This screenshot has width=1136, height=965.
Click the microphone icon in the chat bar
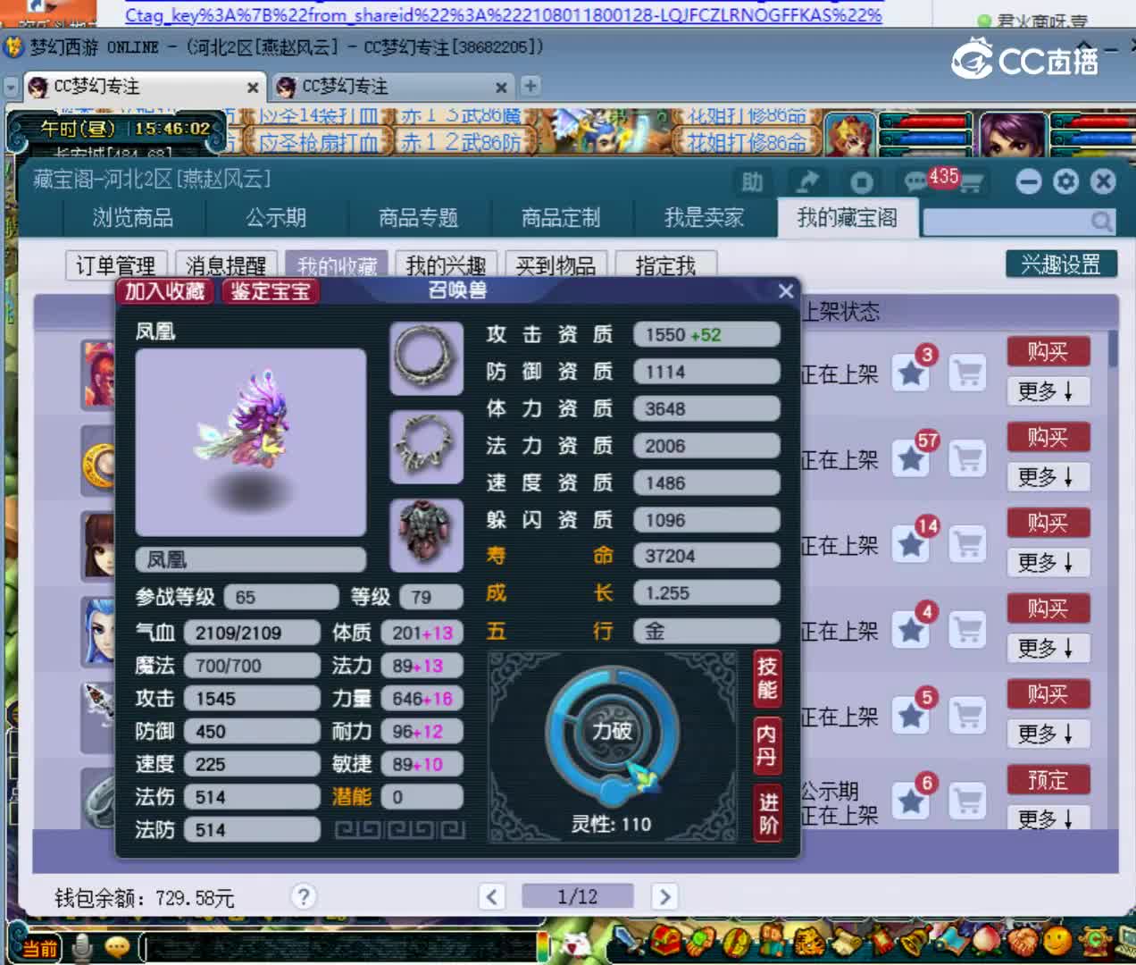(x=82, y=947)
